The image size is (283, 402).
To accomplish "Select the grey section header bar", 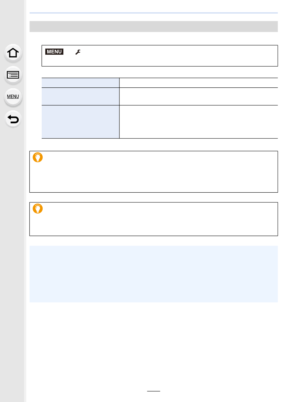I will (x=154, y=26).
